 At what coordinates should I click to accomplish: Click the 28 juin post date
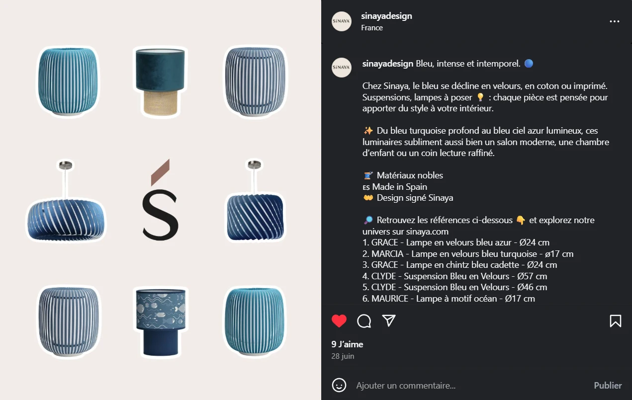click(x=343, y=356)
